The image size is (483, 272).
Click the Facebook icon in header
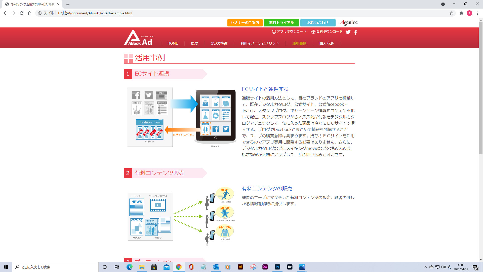point(356,32)
